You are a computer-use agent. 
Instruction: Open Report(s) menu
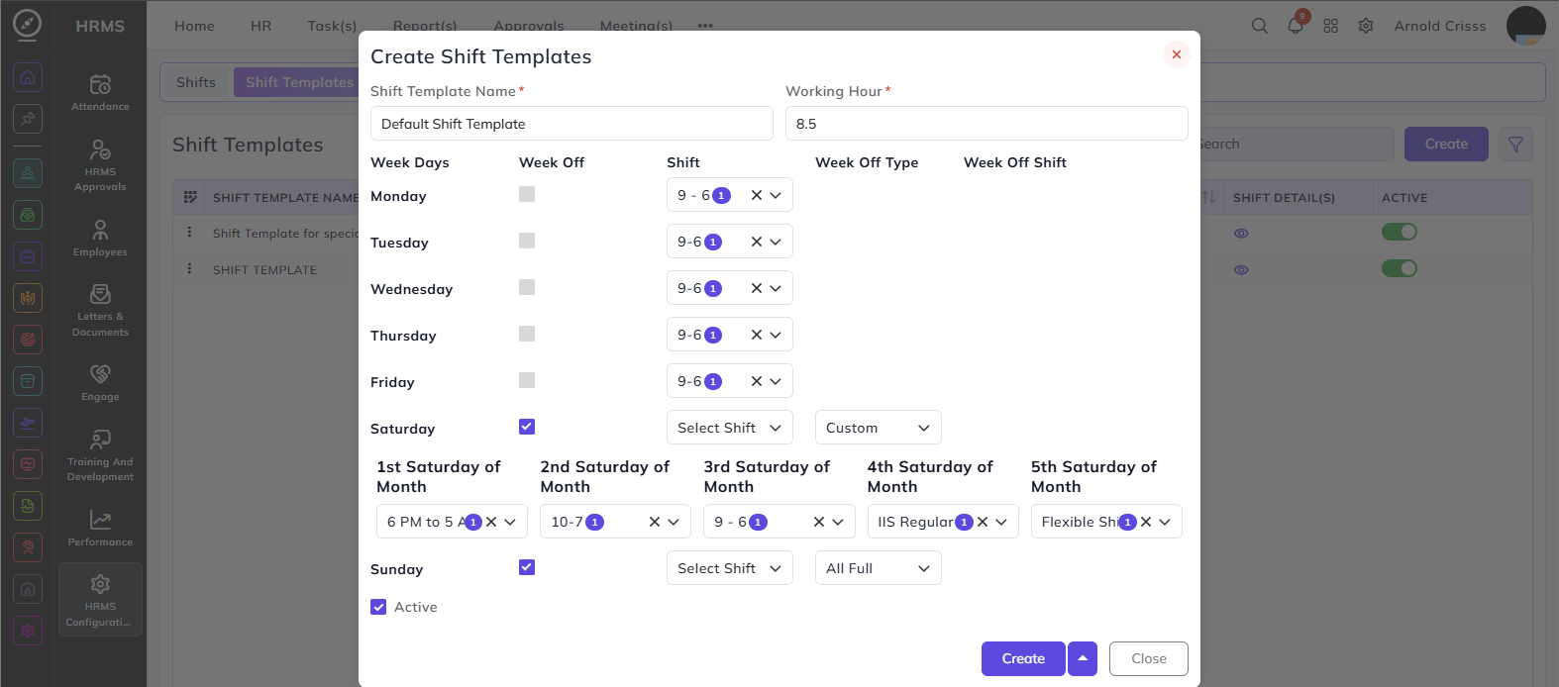425,26
